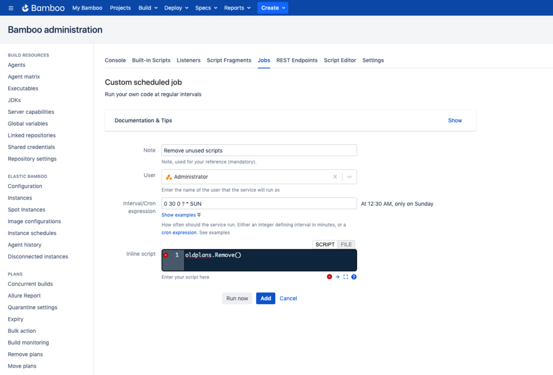553x375 pixels.
Task: Open Linked repositories in the sidebar
Action: (x=32, y=136)
